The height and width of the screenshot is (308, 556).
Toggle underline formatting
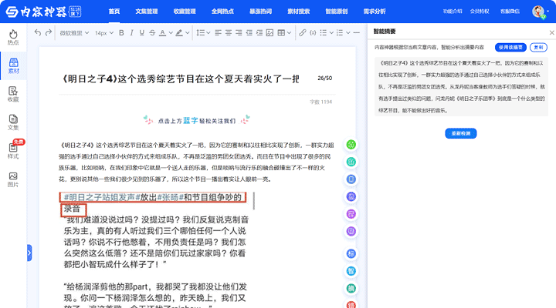[142, 33]
